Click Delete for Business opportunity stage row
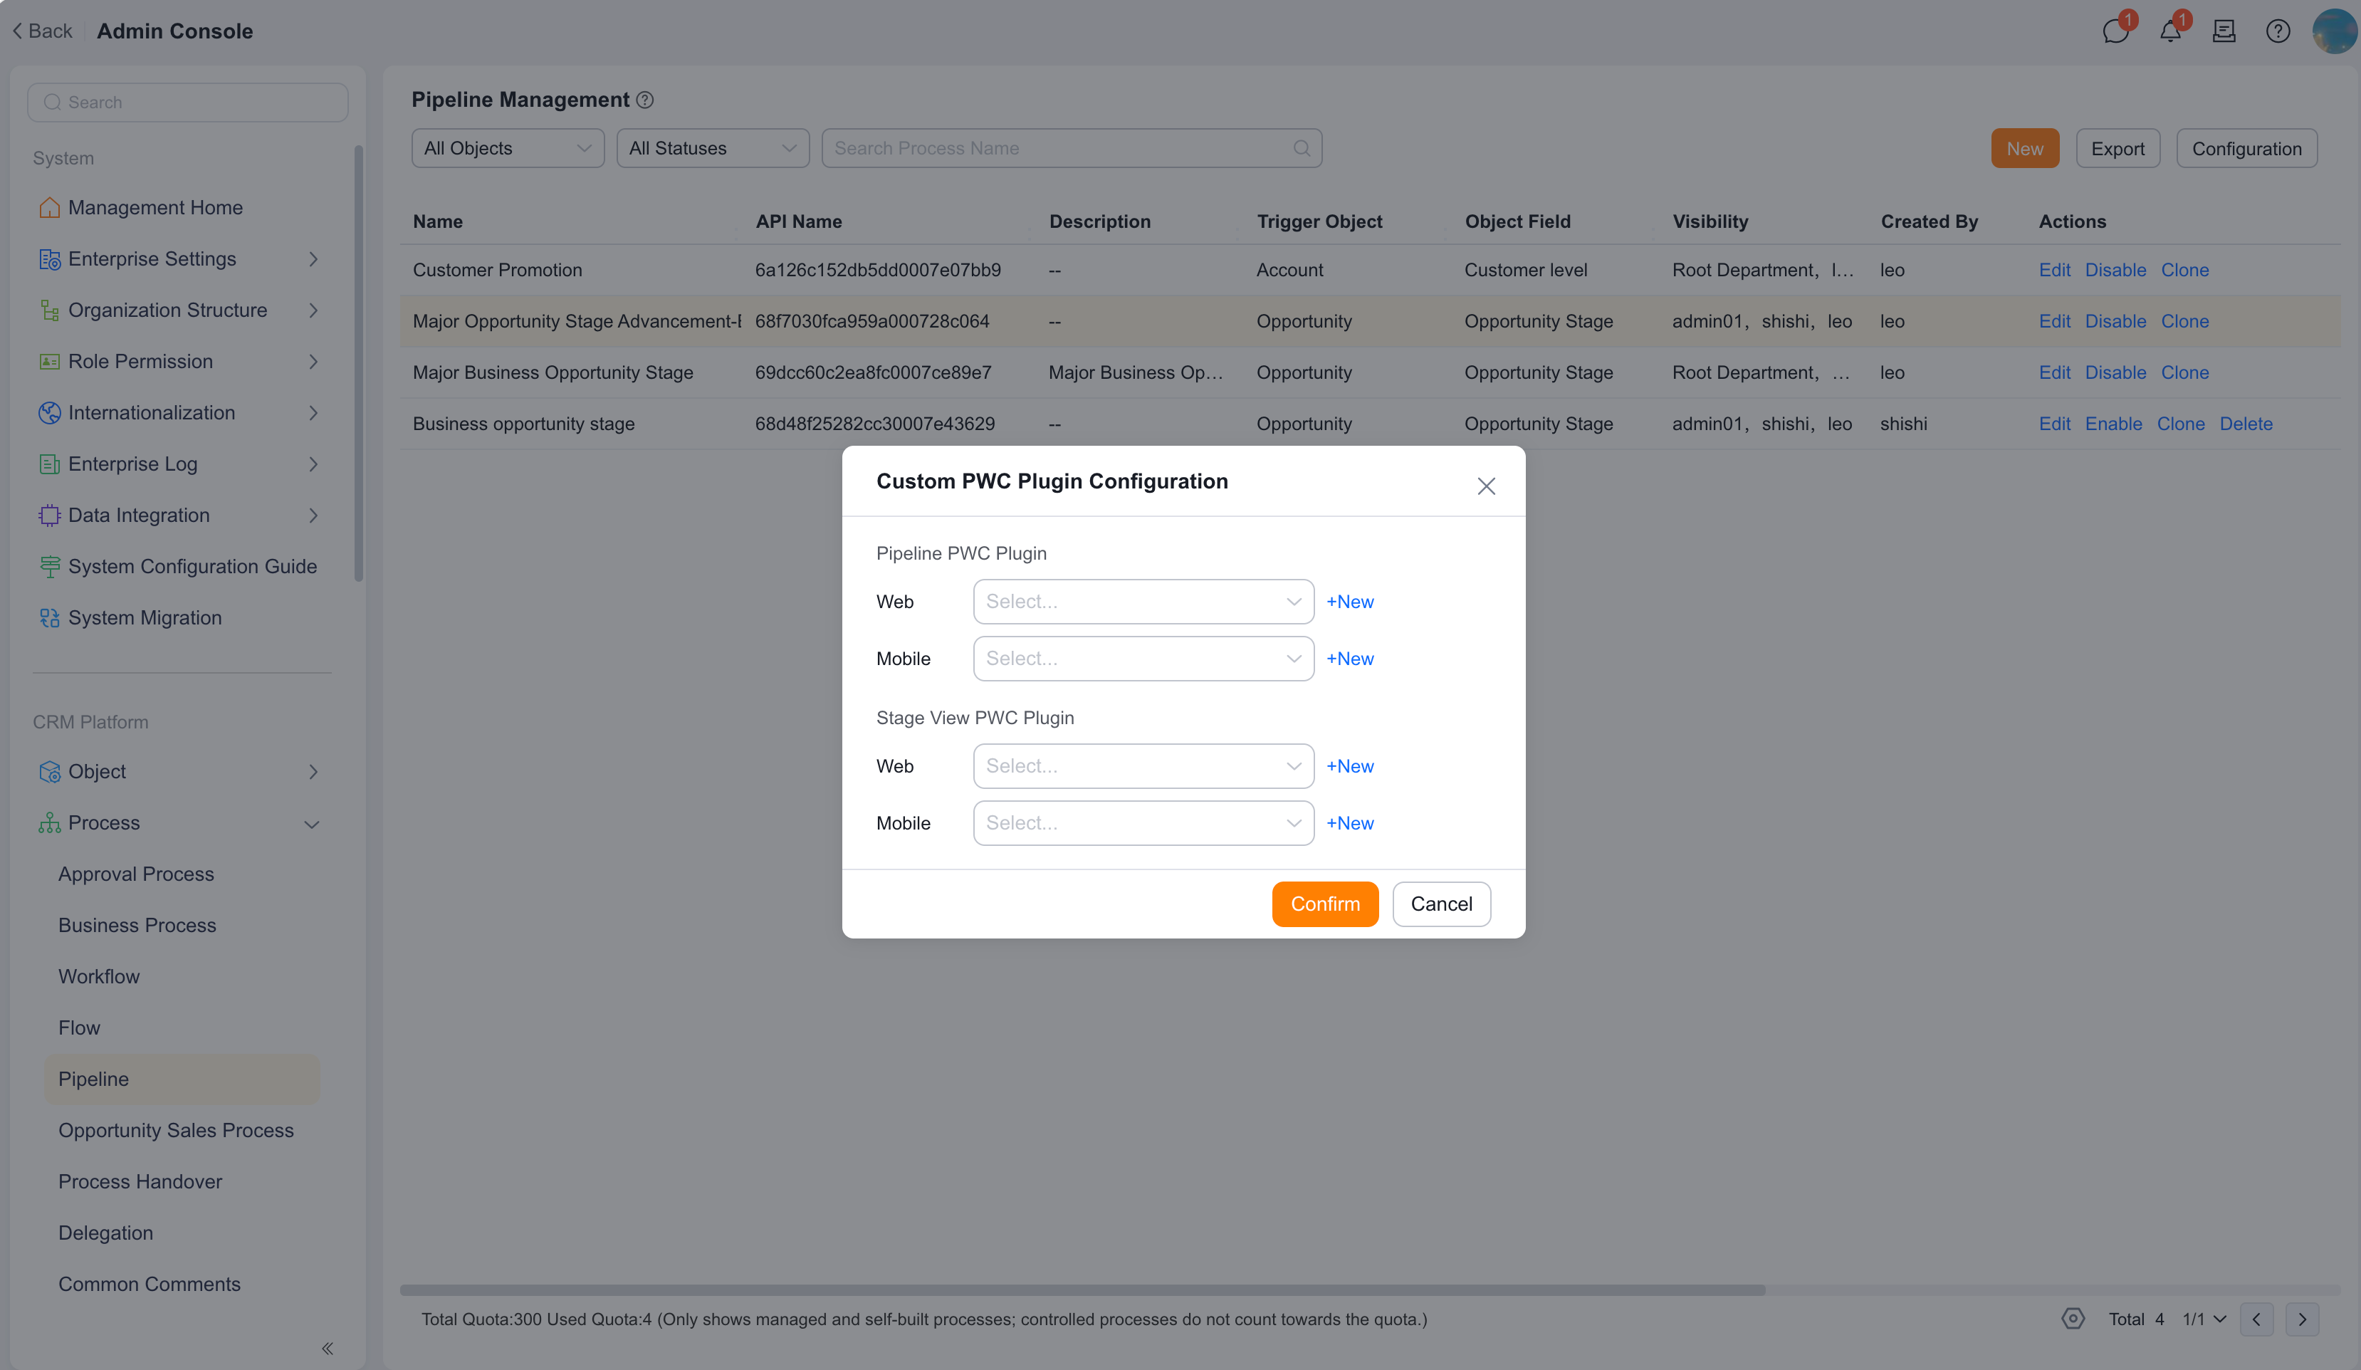2361x1370 pixels. coord(2246,424)
